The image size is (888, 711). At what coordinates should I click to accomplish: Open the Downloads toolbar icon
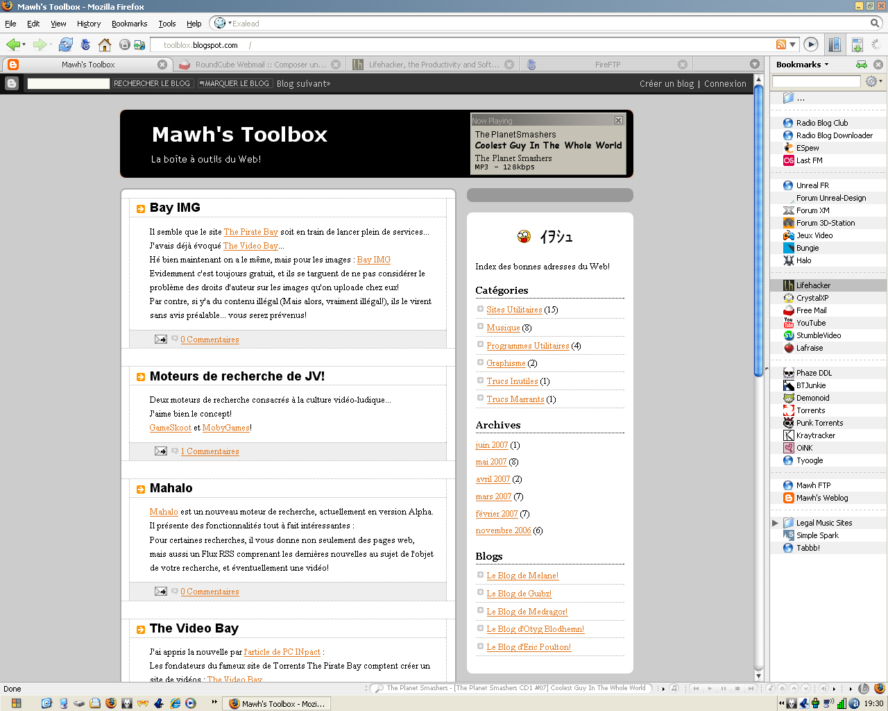[857, 44]
